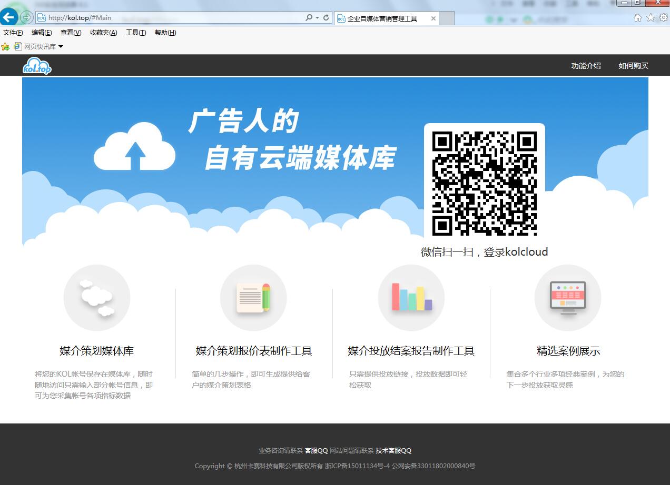Click the 网页快讯库 feed icon
This screenshot has width=670, height=485.
point(18,46)
